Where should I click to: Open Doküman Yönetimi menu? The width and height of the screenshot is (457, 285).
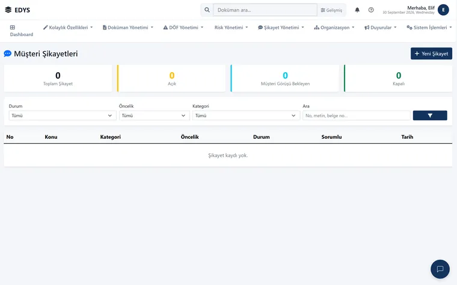click(x=127, y=28)
